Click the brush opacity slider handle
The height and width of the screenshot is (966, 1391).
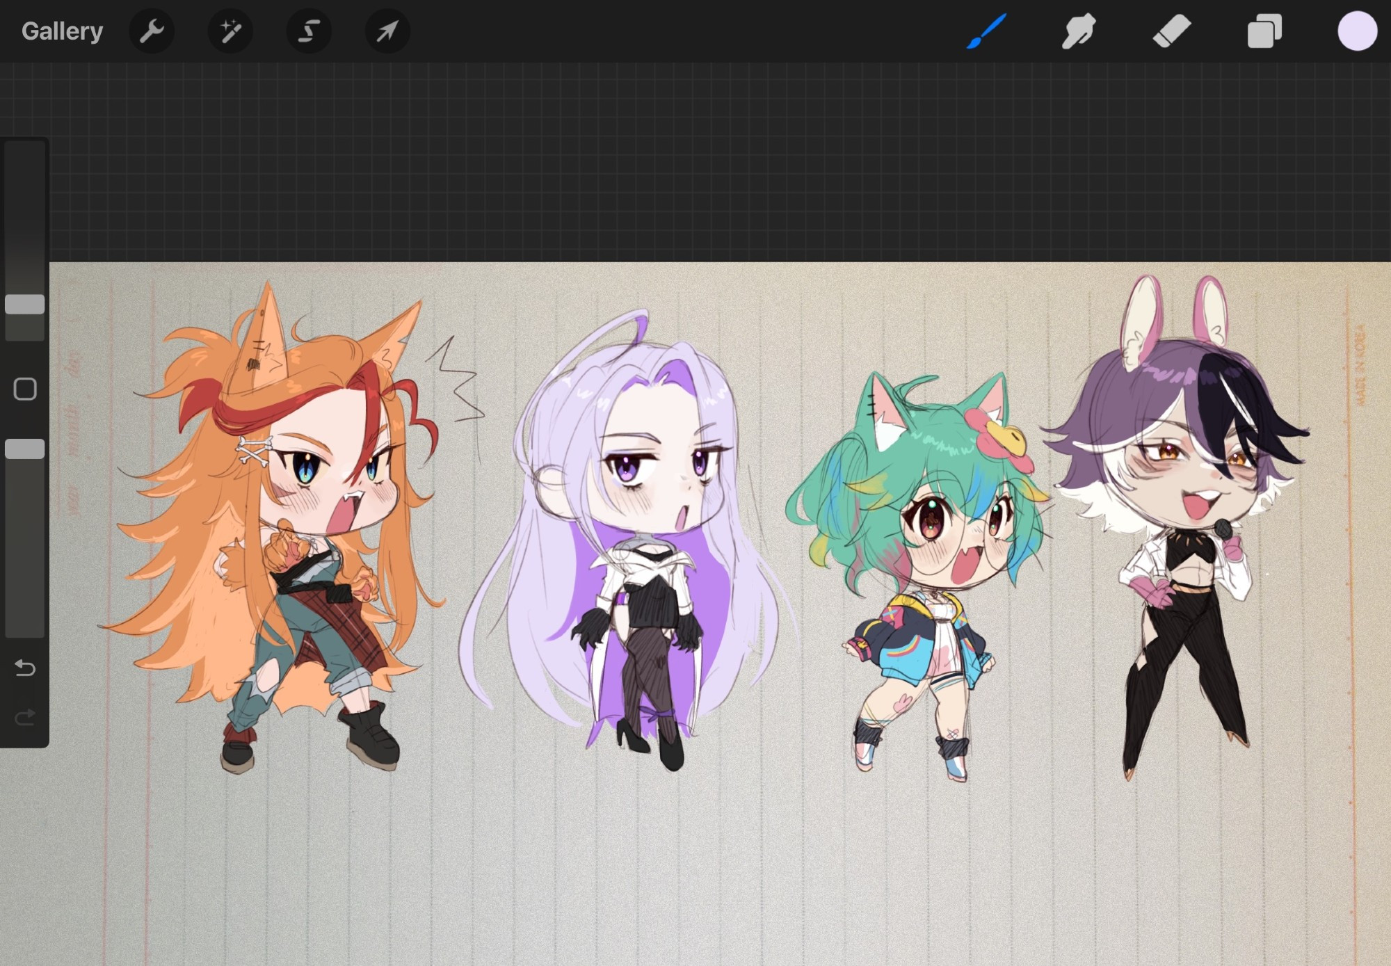[25, 449]
